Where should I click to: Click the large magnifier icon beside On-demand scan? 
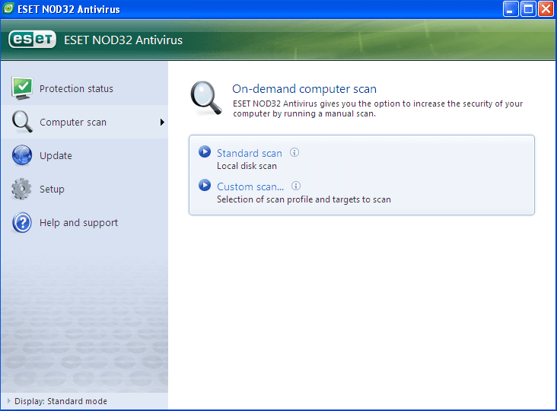tap(206, 98)
